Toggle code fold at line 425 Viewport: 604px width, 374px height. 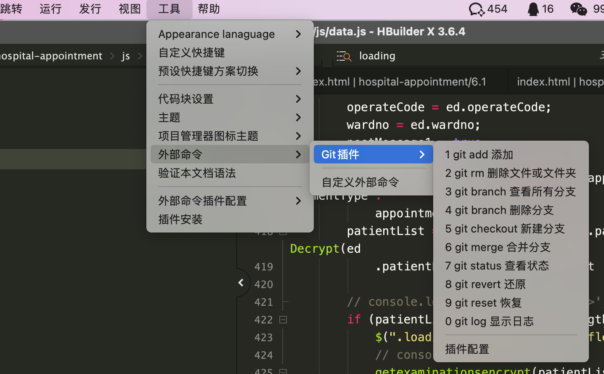pyautogui.click(x=283, y=371)
